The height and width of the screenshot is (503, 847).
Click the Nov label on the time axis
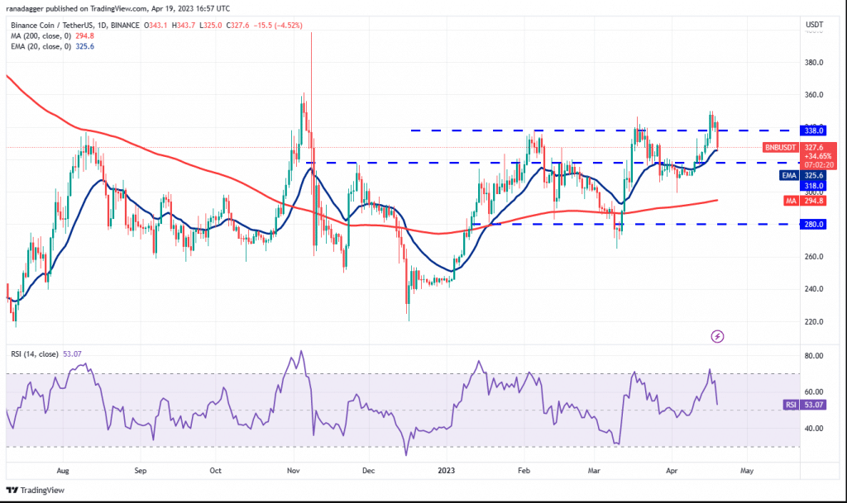294,471
